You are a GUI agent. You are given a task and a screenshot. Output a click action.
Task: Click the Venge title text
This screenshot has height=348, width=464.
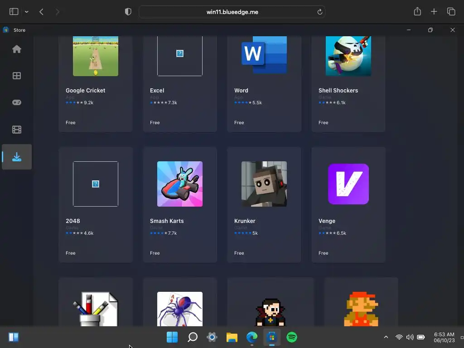tap(327, 221)
